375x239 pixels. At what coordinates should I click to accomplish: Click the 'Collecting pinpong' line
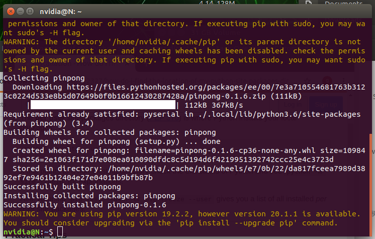coord(44,78)
